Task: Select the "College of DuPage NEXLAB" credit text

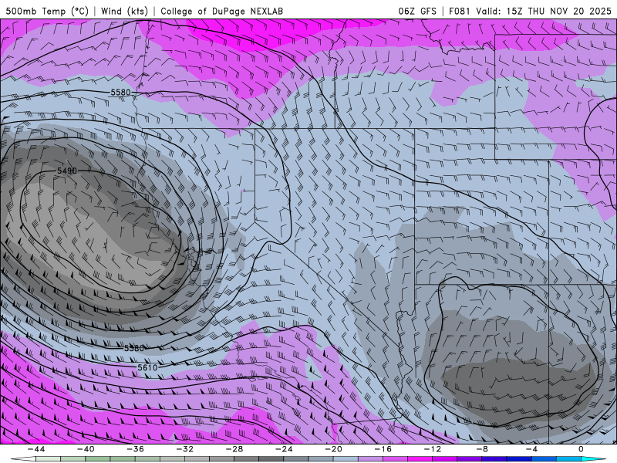Action: pos(221,11)
